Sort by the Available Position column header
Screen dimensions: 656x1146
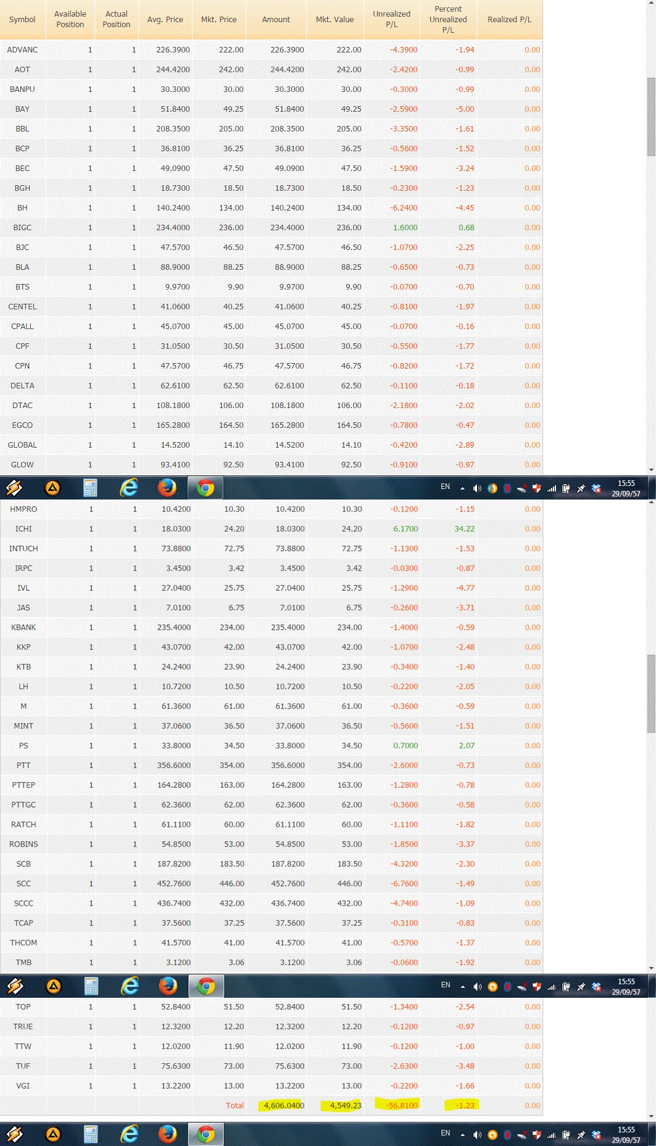[70, 19]
